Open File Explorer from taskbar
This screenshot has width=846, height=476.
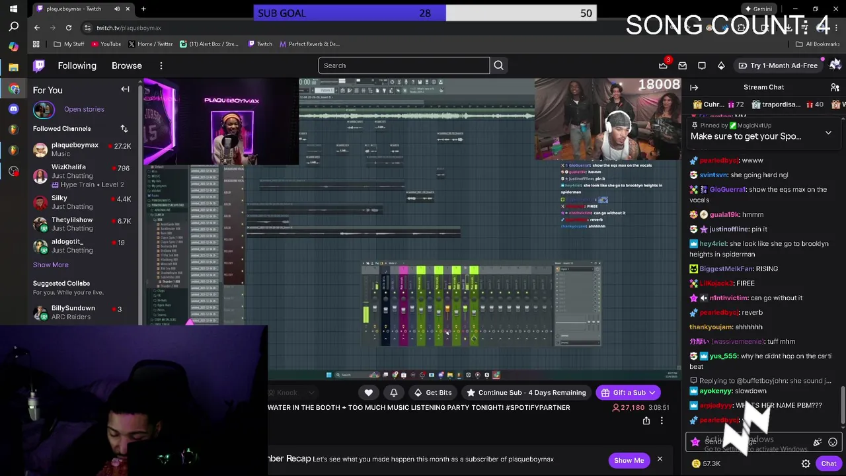[13, 67]
